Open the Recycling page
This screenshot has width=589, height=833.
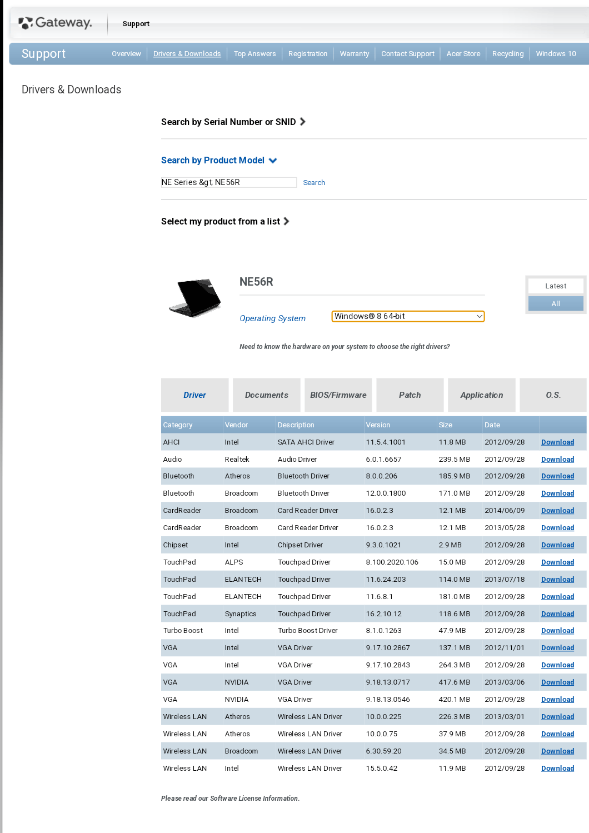(x=508, y=54)
